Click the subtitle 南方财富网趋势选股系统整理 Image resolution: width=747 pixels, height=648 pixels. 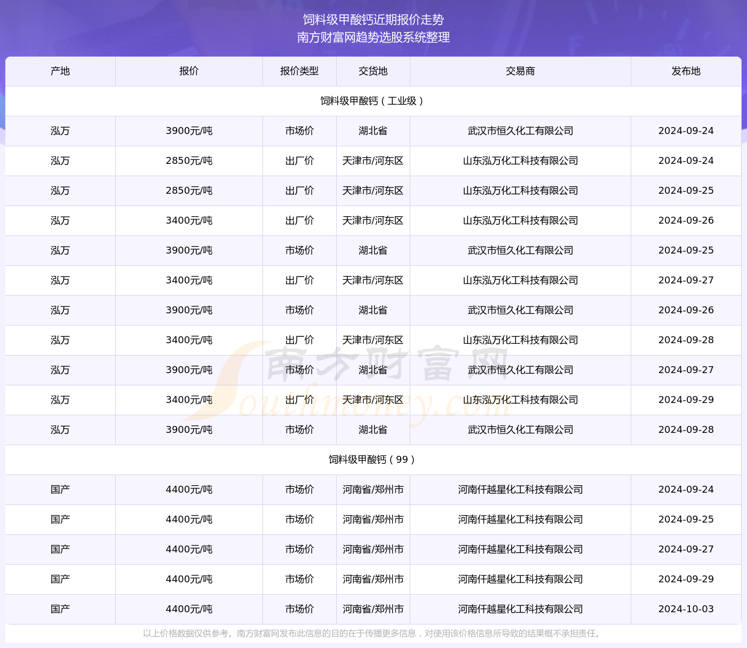point(373,37)
